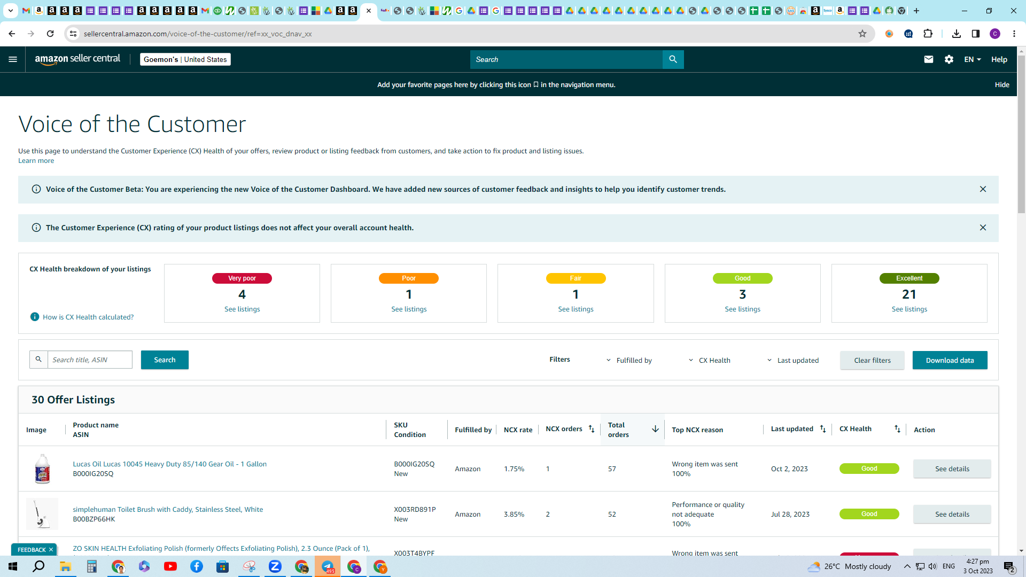Open the settings gear icon
This screenshot has height=577, width=1026.
pos(949,59)
